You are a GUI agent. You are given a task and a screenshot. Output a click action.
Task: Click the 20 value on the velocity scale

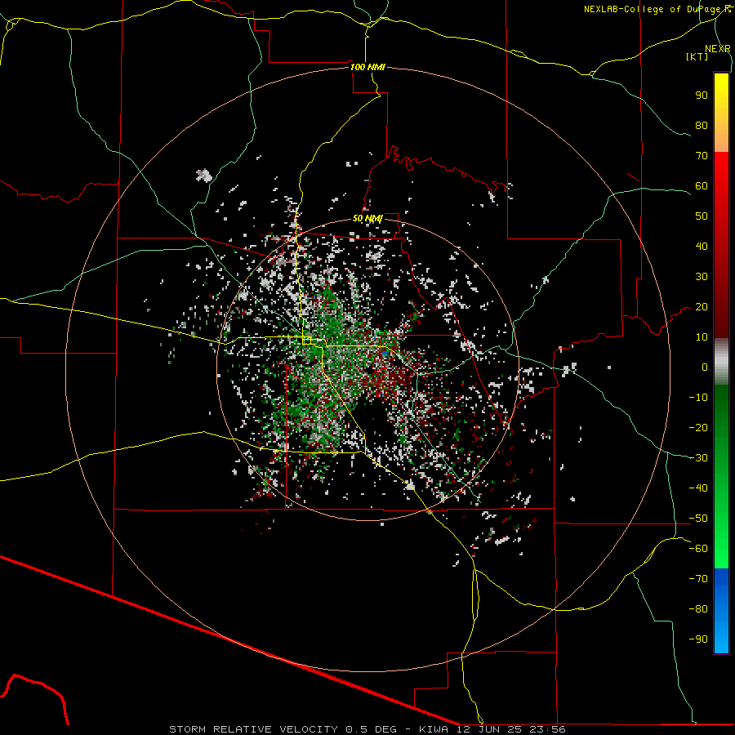[702, 307]
